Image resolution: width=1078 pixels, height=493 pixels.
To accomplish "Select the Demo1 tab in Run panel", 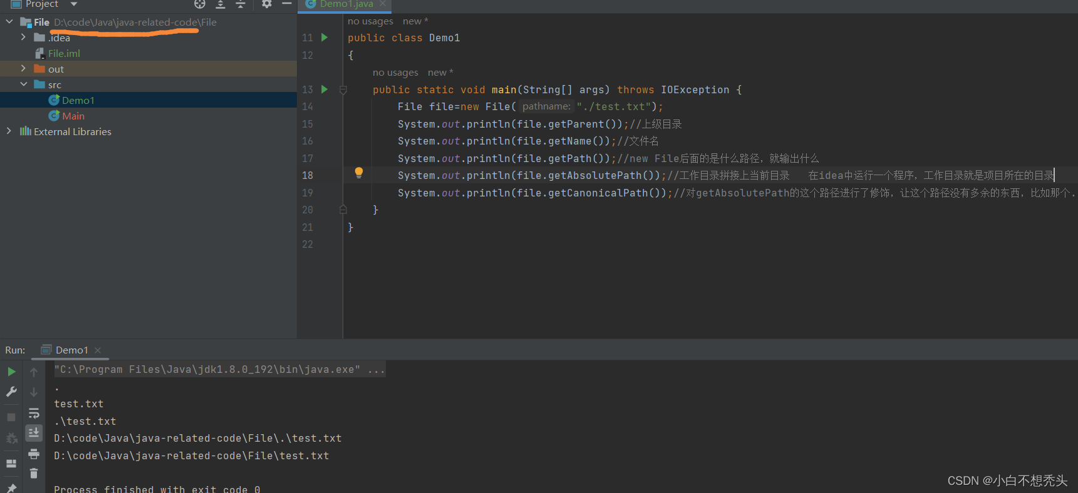I will tap(71, 350).
